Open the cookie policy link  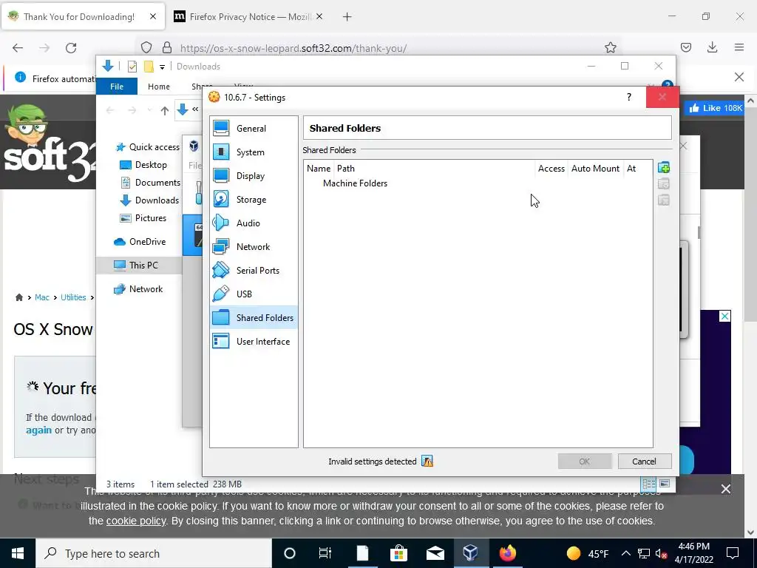pos(136,521)
